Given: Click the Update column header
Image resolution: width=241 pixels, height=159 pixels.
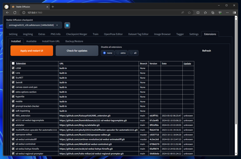Looking at the screenshot, I should [187, 64].
